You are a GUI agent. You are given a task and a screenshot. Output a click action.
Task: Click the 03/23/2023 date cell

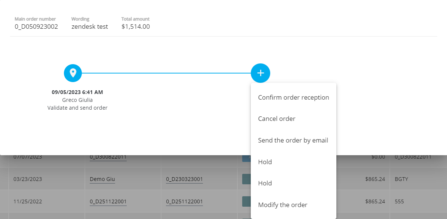click(28, 179)
